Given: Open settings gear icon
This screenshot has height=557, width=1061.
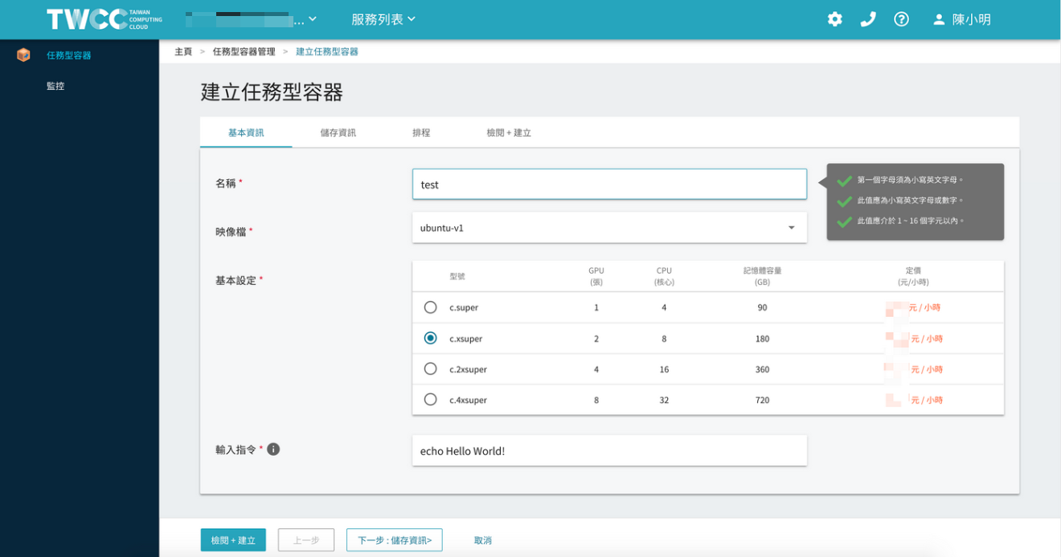Looking at the screenshot, I should 835,19.
